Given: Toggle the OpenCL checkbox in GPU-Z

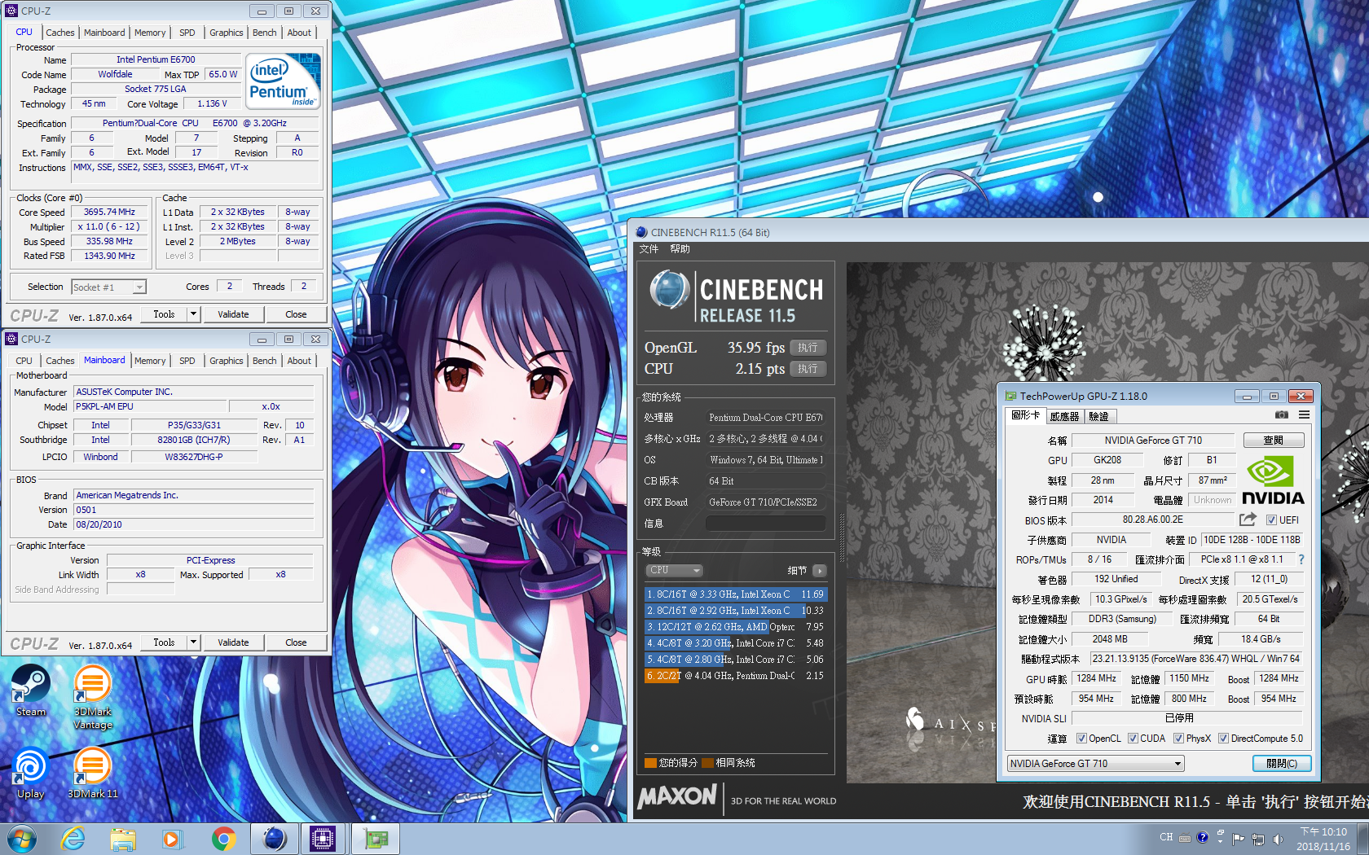Looking at the screenshot, I should pos(1081,739).
